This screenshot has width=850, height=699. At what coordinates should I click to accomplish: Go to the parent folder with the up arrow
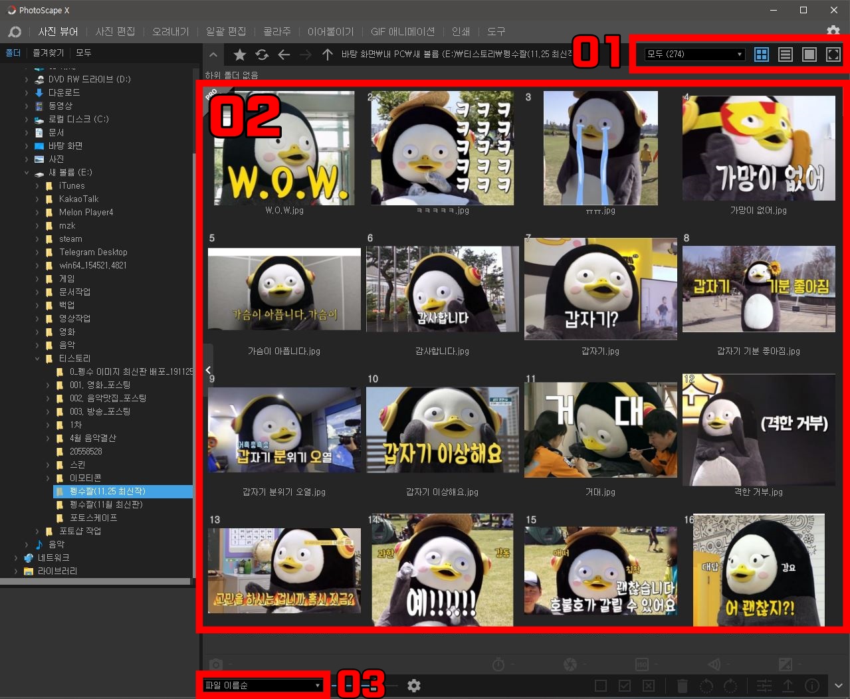[327, 54]
